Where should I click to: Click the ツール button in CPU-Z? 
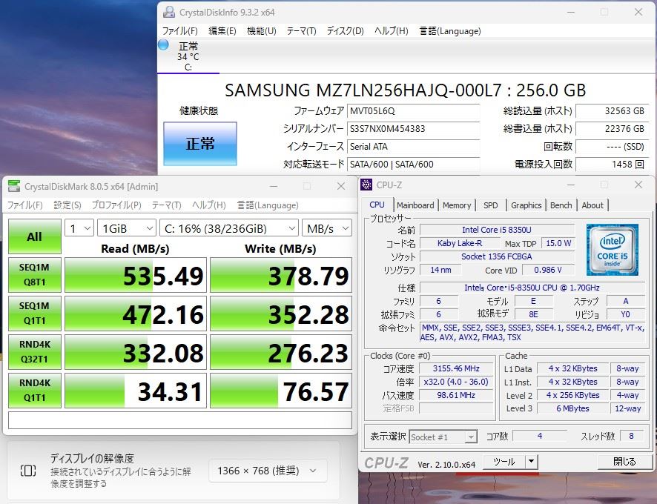(504, 461)
